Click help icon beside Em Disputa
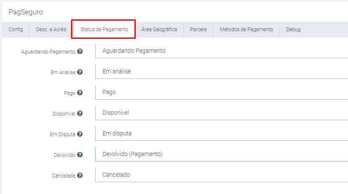 [80, 134]
